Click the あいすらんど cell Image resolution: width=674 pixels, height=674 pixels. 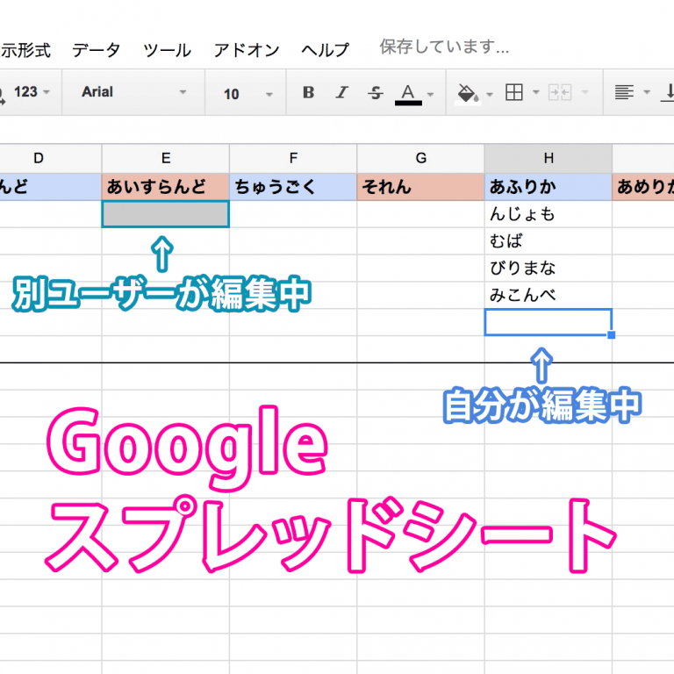coord(166,187)
